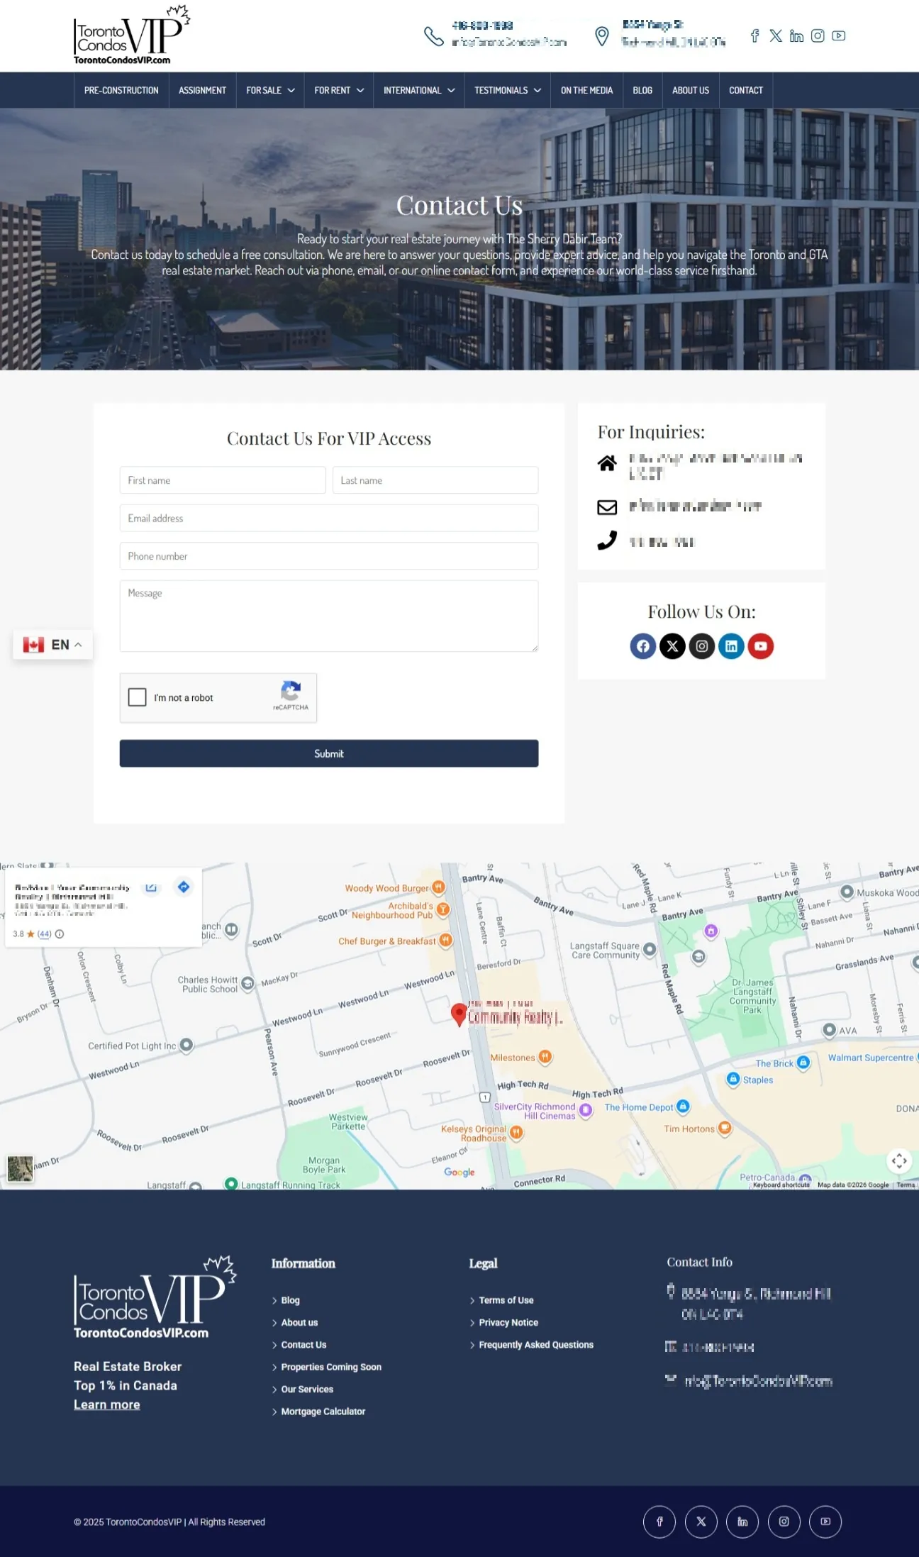
Task: Click the footer Toronto Condos VIP logo
Action: point(155,1297)
